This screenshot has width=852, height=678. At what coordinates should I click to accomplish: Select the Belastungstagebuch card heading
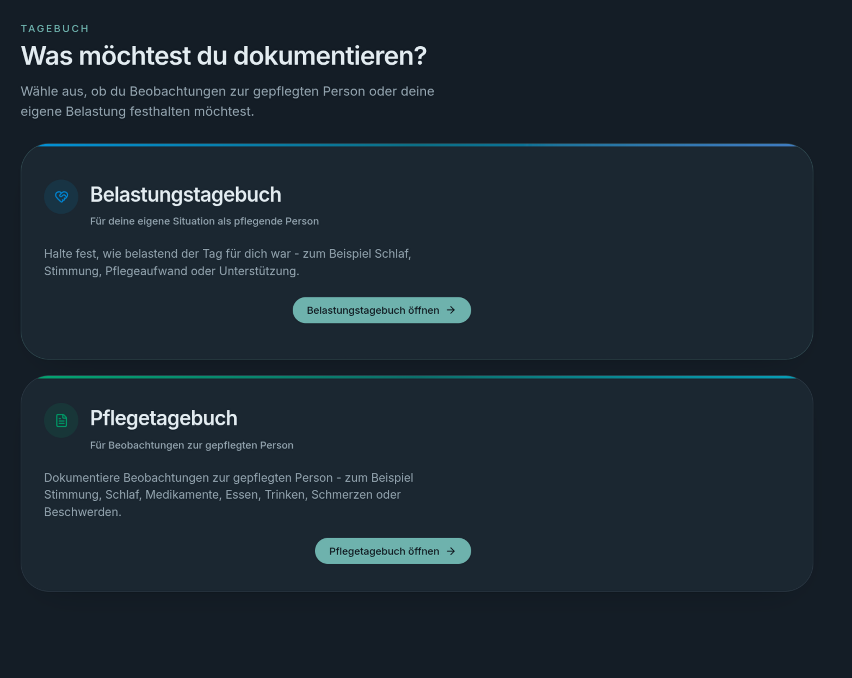[186, 195]
